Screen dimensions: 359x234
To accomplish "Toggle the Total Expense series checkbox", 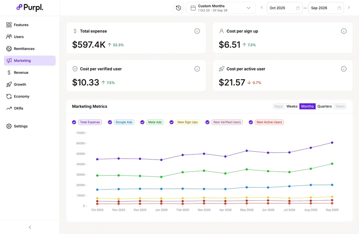I will click(74, 122).
